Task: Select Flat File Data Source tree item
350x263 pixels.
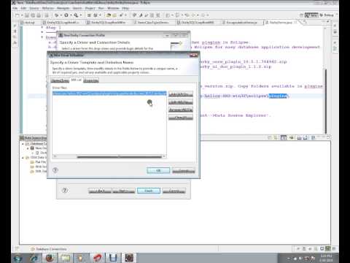Action: click(38, 162)
